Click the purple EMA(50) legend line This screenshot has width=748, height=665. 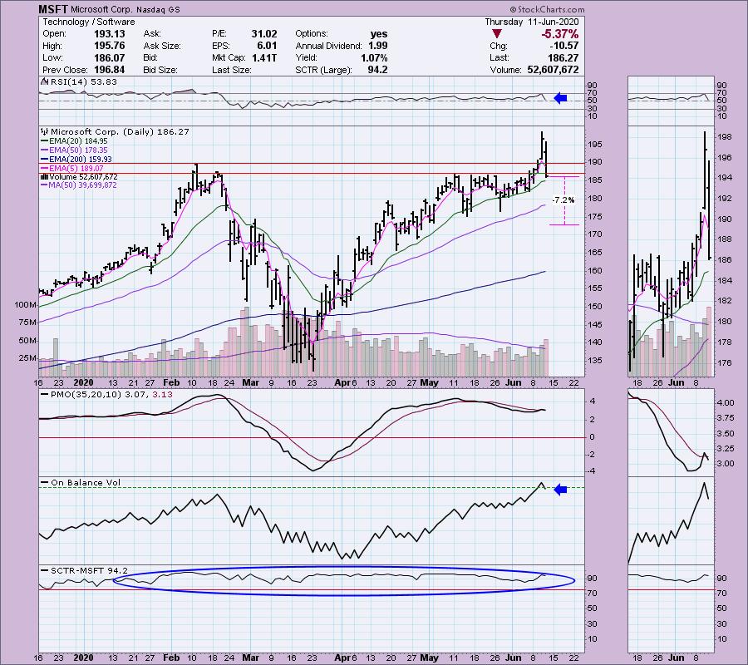point(45,150)
